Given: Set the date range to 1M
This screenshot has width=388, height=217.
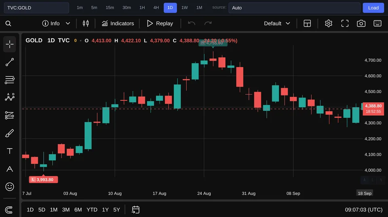Looking at the screenshot, I should pyautogui.click(x=54, y=210).
